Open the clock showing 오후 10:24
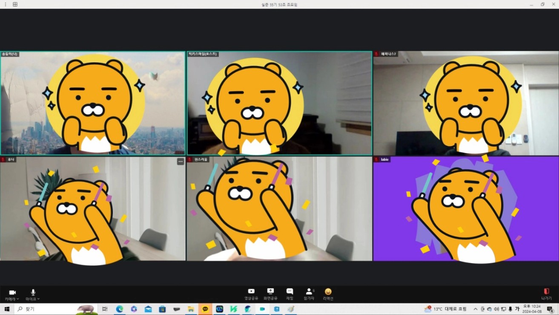559x315 pixels. point(532,309)
